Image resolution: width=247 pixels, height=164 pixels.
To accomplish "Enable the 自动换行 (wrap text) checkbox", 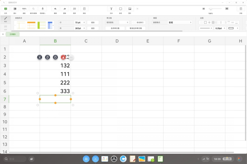I will (133, 22).
